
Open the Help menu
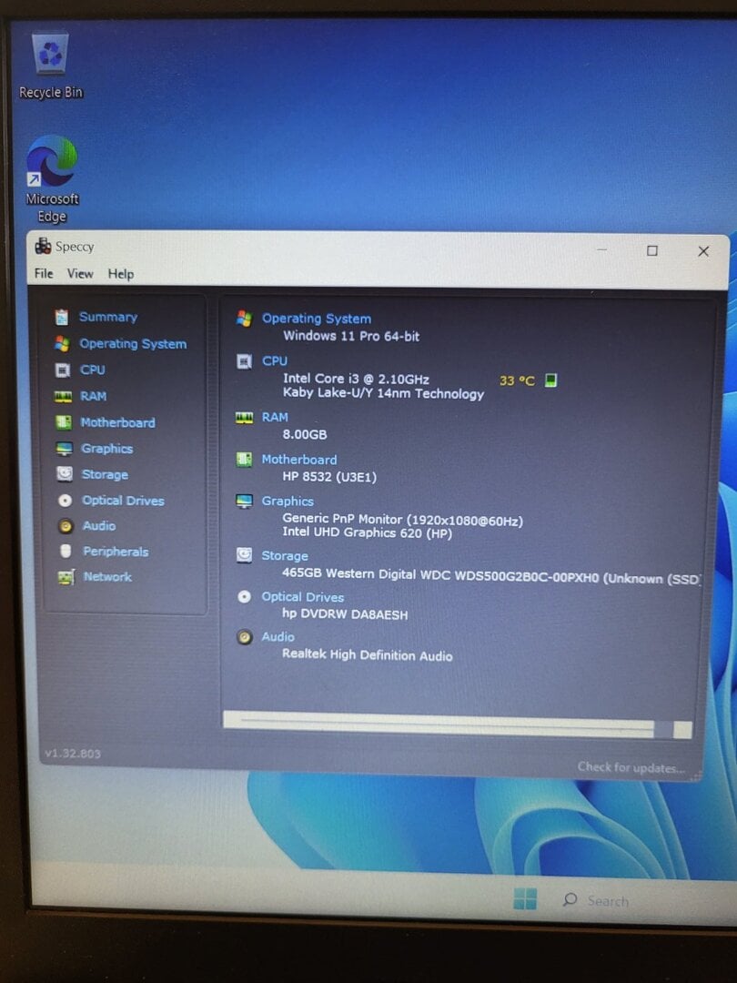tap(120, 274)
